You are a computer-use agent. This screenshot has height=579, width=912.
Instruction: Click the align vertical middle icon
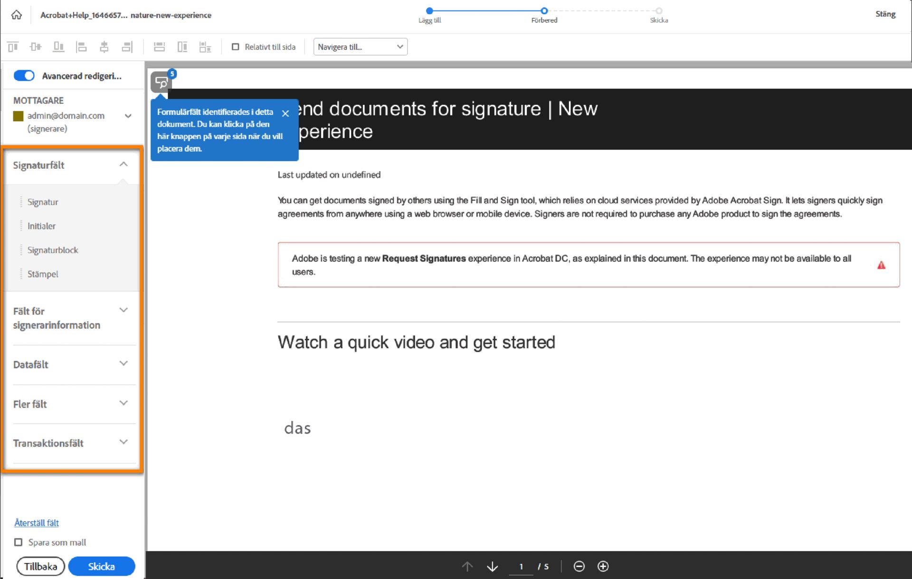point(36,47)
